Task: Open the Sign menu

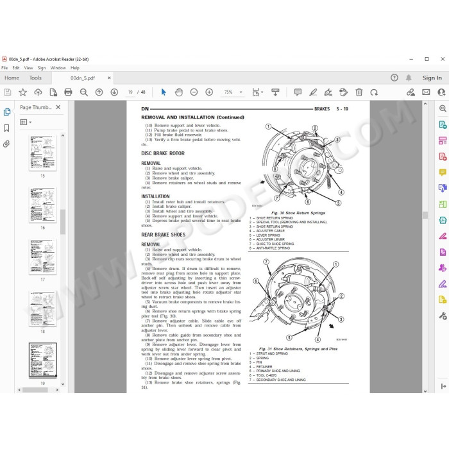Action: [x=42, y=68]
